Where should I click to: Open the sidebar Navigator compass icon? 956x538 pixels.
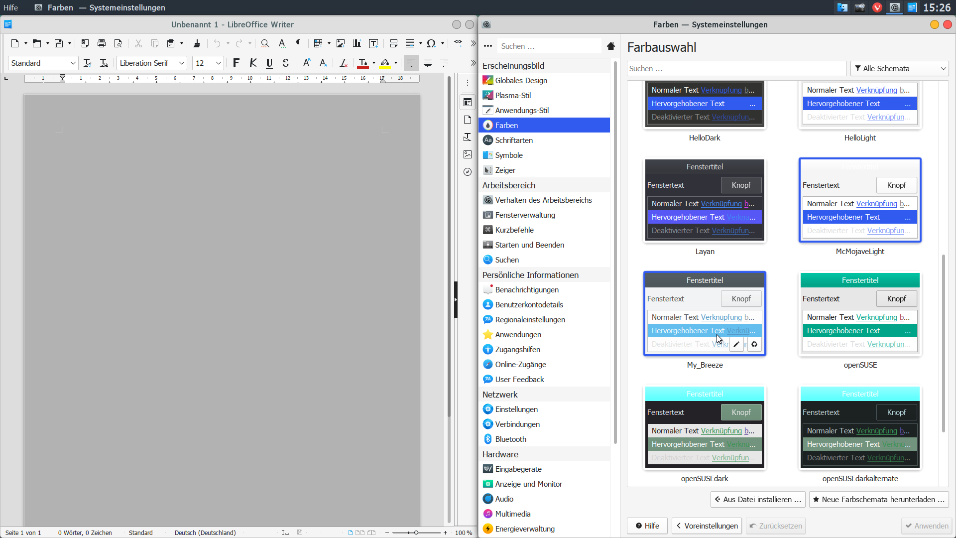pos(468,172)
